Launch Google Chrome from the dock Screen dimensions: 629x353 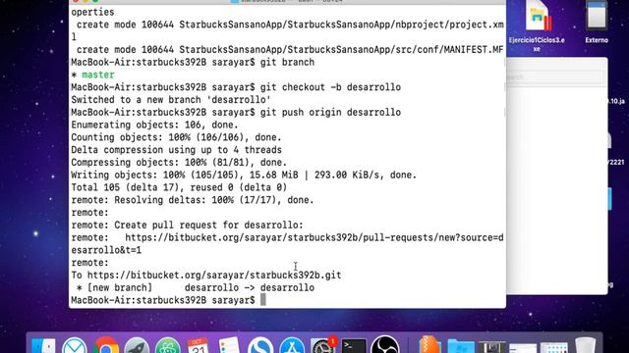pos(105,345)
